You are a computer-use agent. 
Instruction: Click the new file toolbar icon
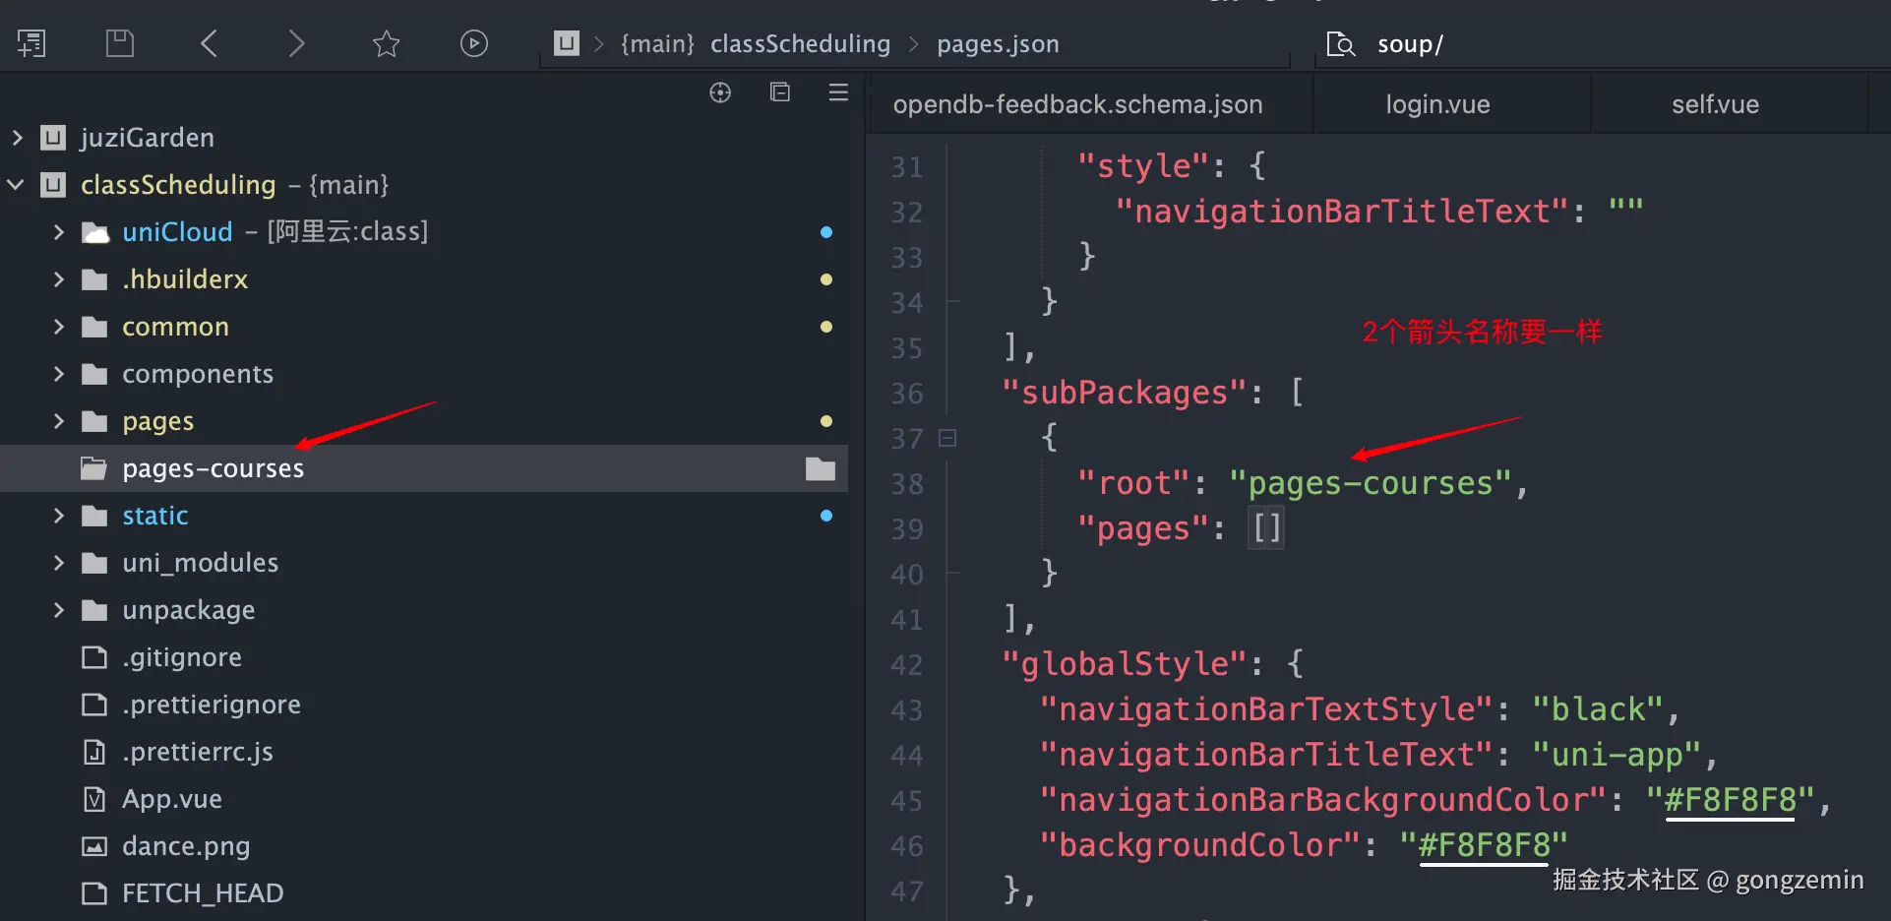(31, 43)
